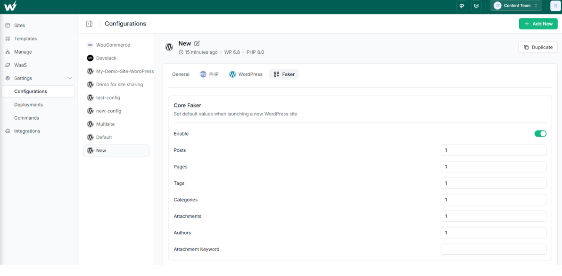This screenshot has height=276, width=562.
Task: Select the New configuration in list
Action: tap(116, 150)
